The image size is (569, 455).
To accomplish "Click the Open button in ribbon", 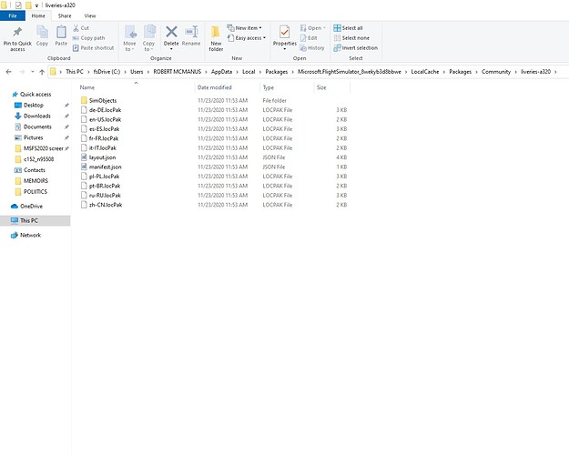I will click(x=312, y=28).
